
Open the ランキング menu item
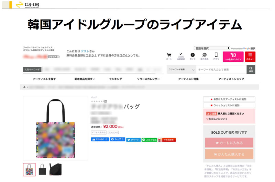115,79
